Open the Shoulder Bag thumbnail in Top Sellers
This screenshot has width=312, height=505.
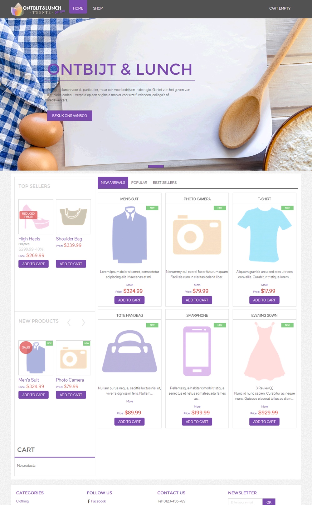[x=73, y=217]
